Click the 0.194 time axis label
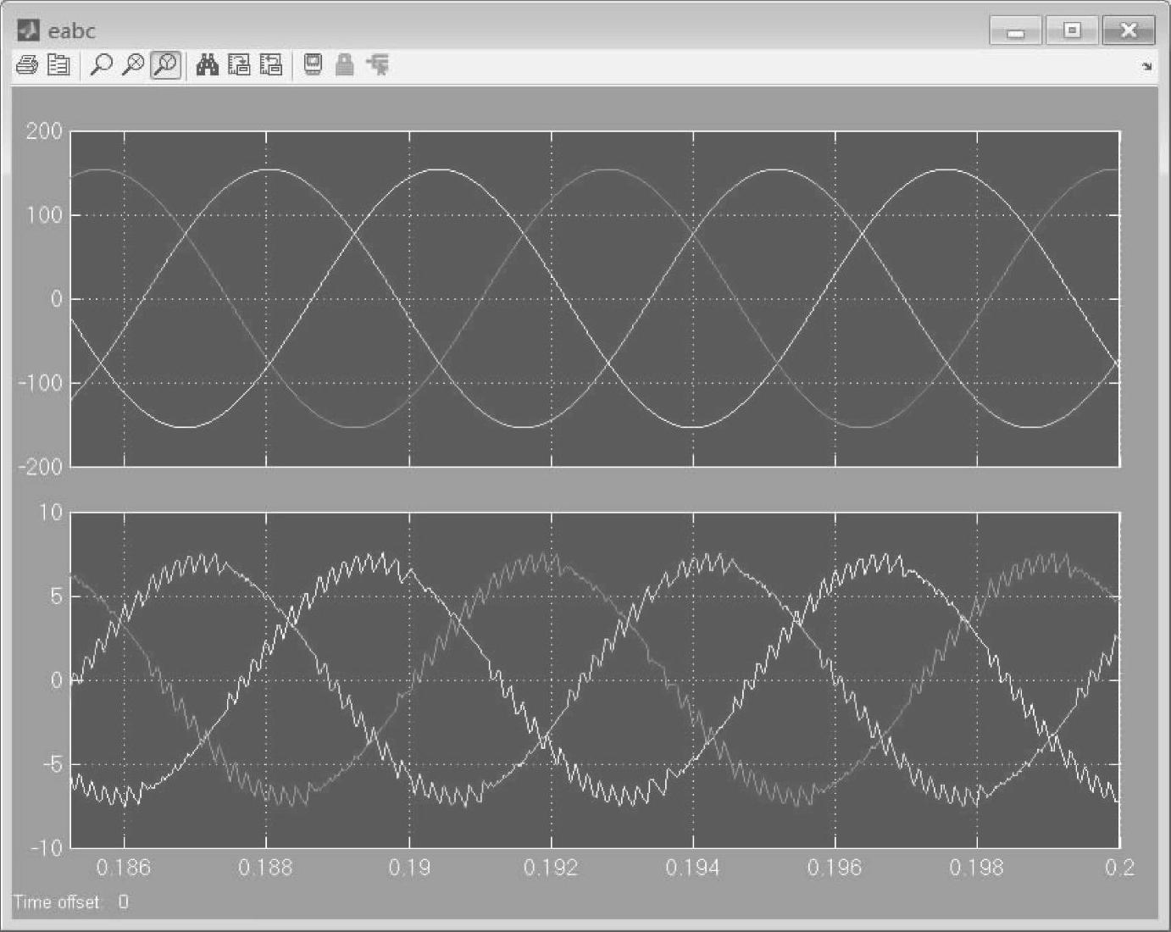The height and width of the screenshot is (932, 1171). (693, 868)
